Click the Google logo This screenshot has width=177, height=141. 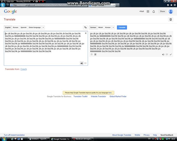coord(10,11)
